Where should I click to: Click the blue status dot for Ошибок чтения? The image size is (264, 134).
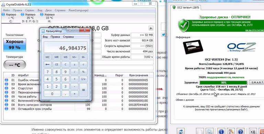click(7, 80)
